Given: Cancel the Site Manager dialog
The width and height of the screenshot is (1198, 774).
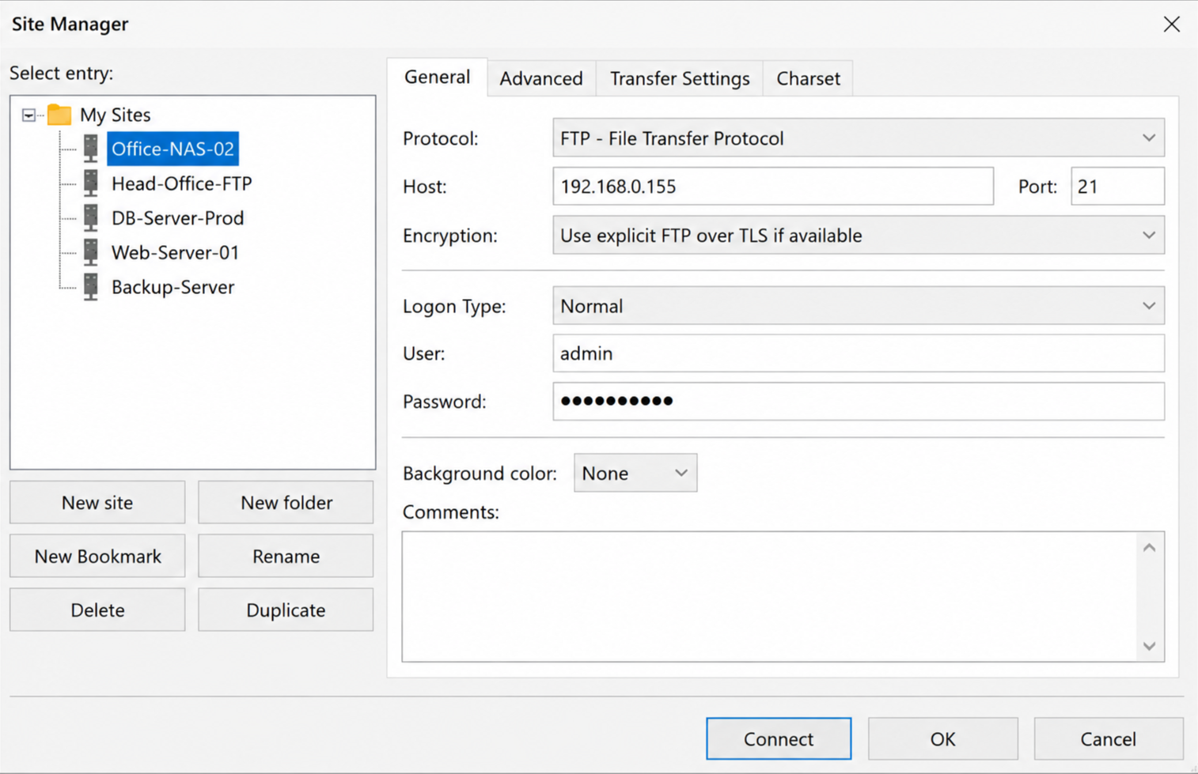Looking at the screenshot, I should pos(1108,738).
